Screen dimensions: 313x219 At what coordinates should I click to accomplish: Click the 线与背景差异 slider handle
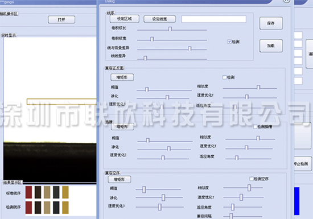[190, 48]
